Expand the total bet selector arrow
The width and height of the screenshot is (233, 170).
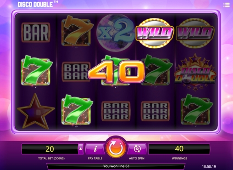[x=81, y=149]
